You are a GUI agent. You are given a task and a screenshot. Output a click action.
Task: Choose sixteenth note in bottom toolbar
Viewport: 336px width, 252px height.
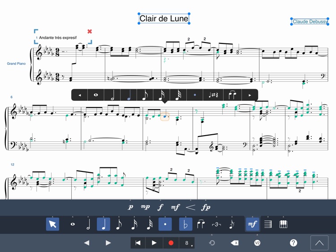(x=134, y=224)
